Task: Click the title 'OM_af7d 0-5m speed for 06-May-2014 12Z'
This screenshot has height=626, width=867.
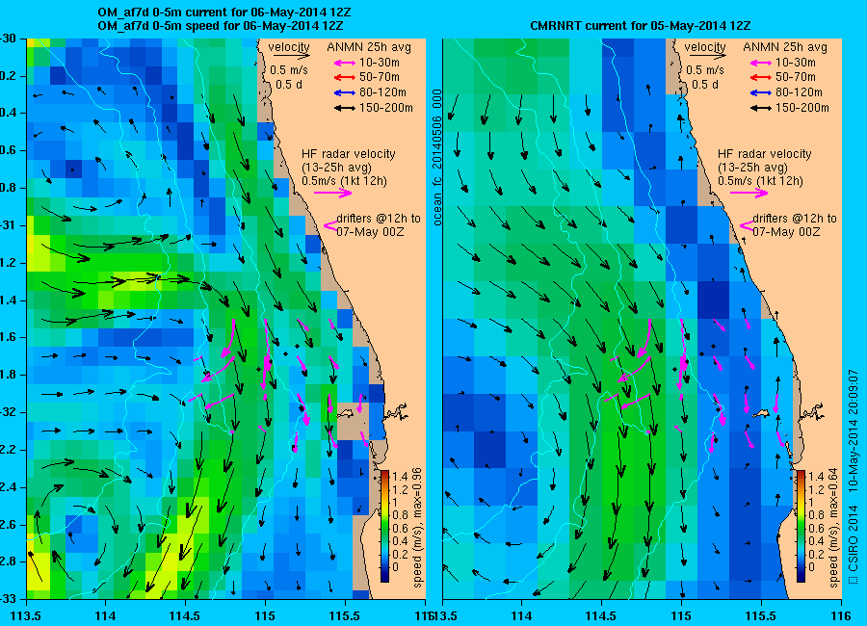Action: 221,25
